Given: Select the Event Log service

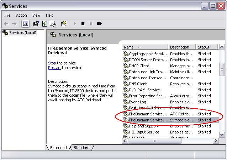Looking at the screenshot, I should click(x=170, y=102).
